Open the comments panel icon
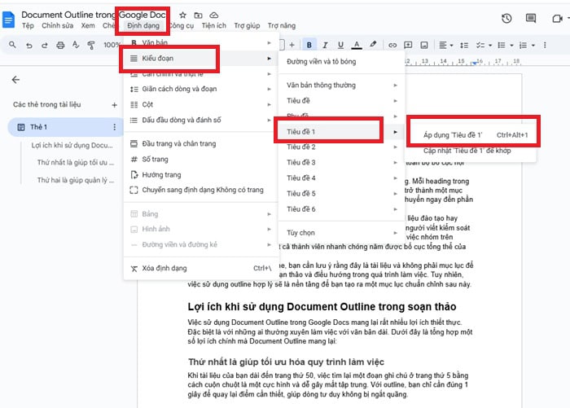Image resolution: width=570 pixels, height=408 pixels. click(531, 18)
